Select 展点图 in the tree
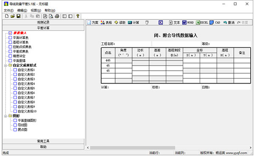255x157 pixels. [x=23, y=129]
